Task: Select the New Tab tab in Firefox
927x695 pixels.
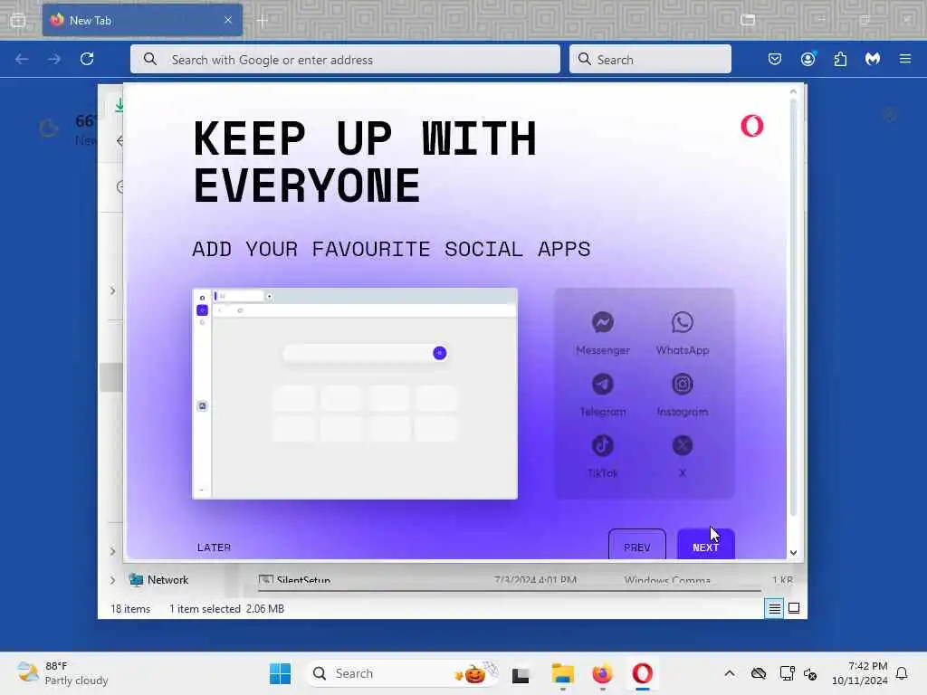Action: [x=142, y=20]
